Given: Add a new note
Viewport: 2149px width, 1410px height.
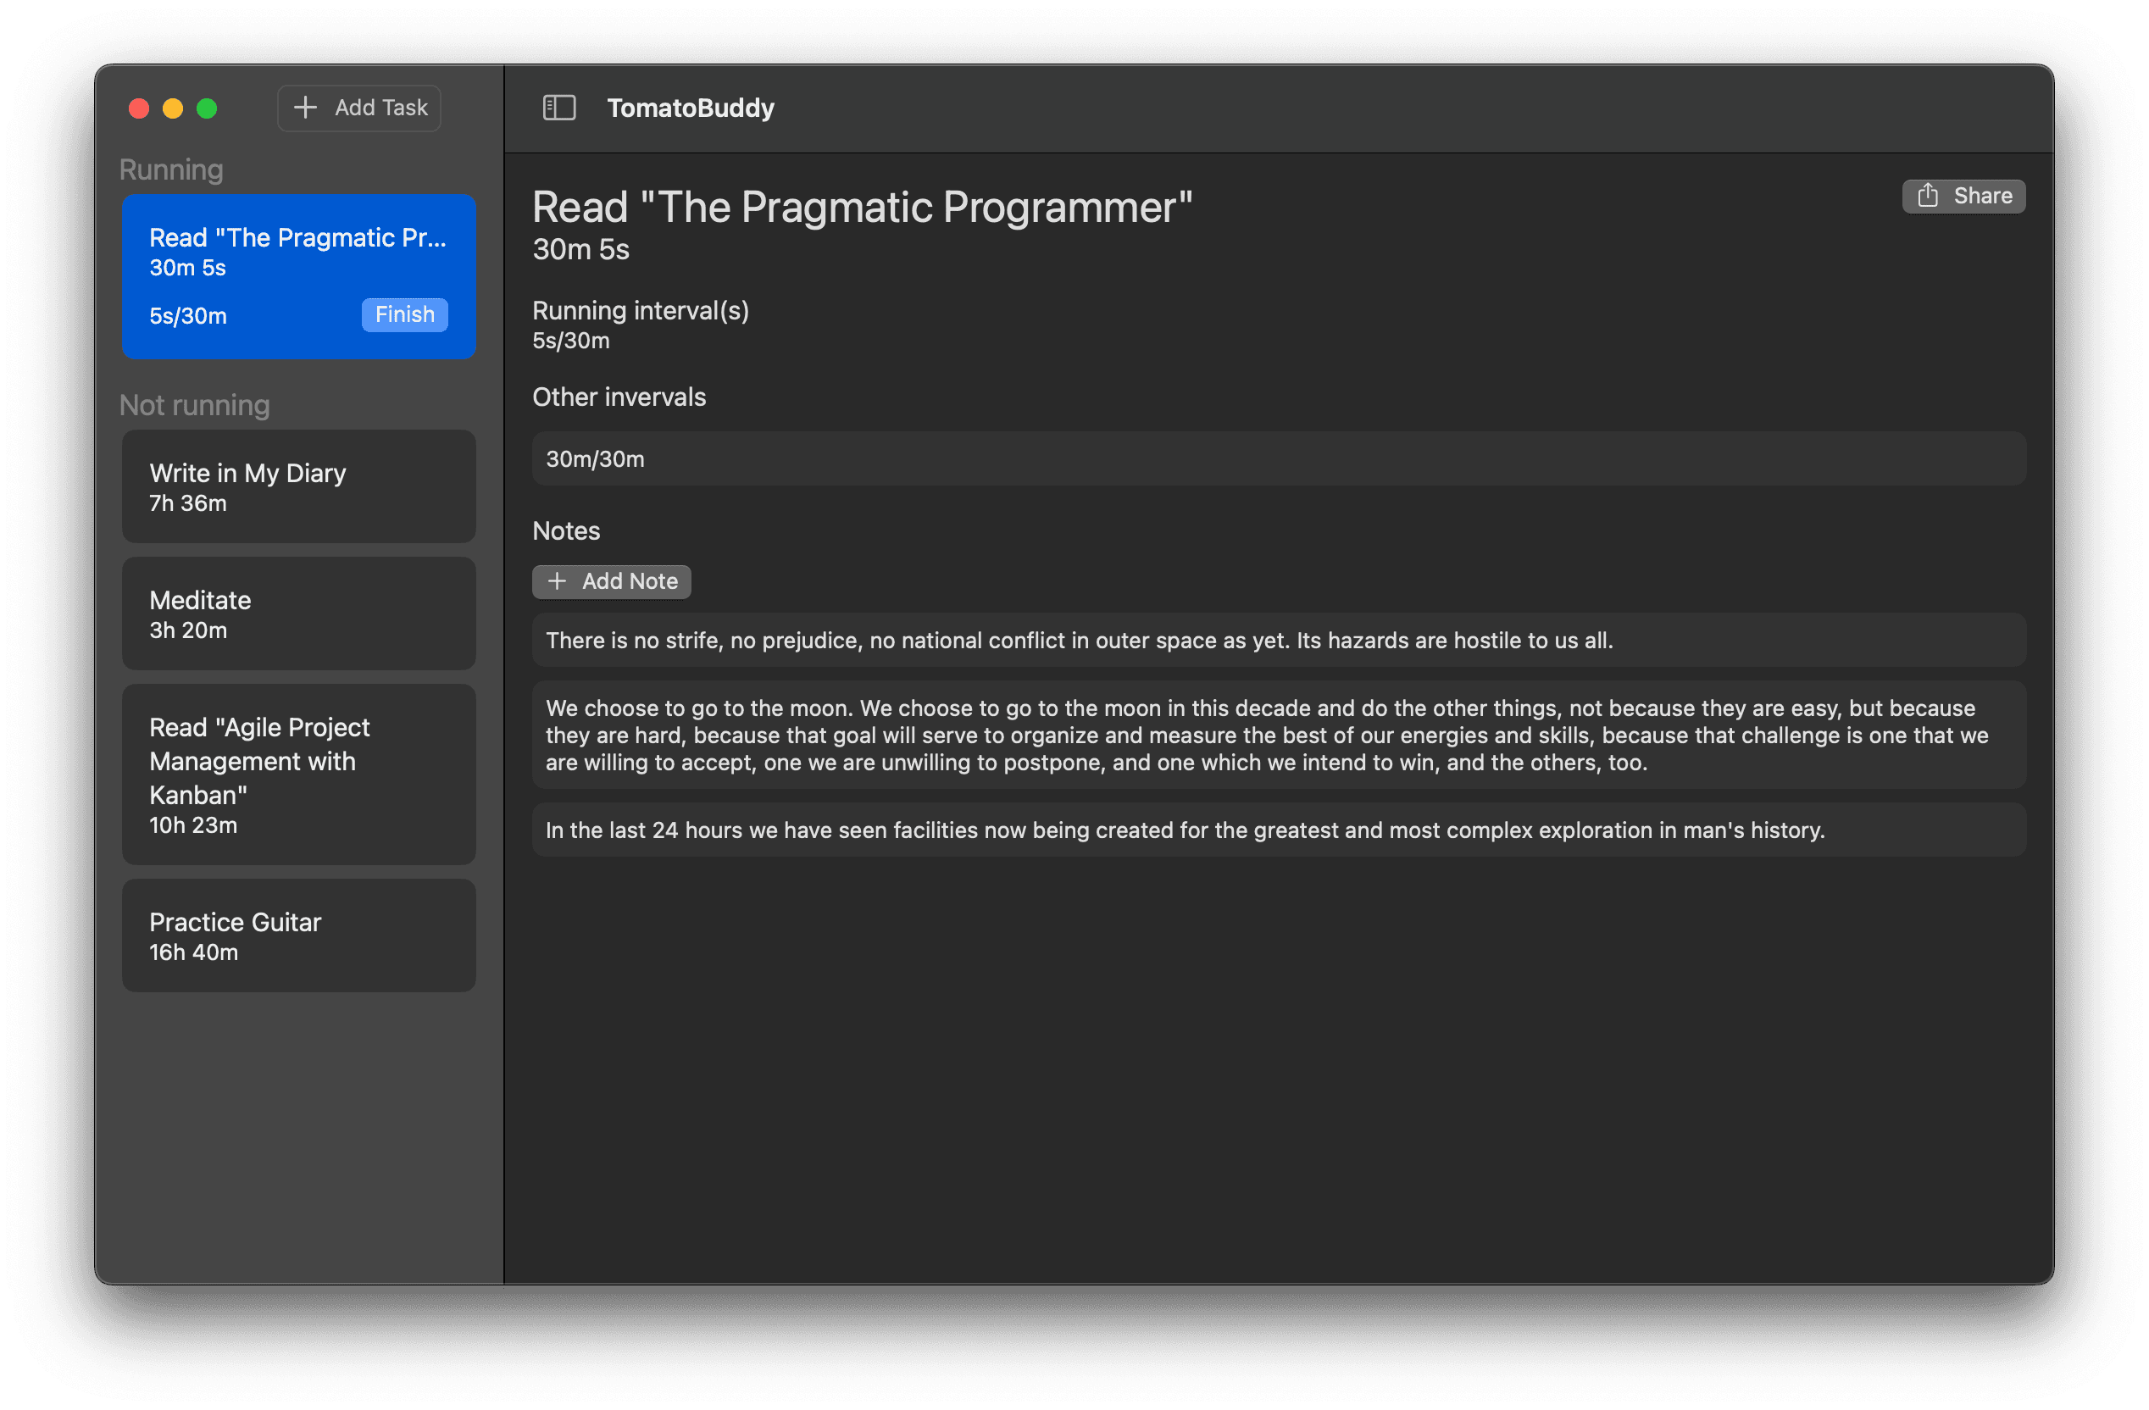Looking at the screenshot, I should 611,581.
